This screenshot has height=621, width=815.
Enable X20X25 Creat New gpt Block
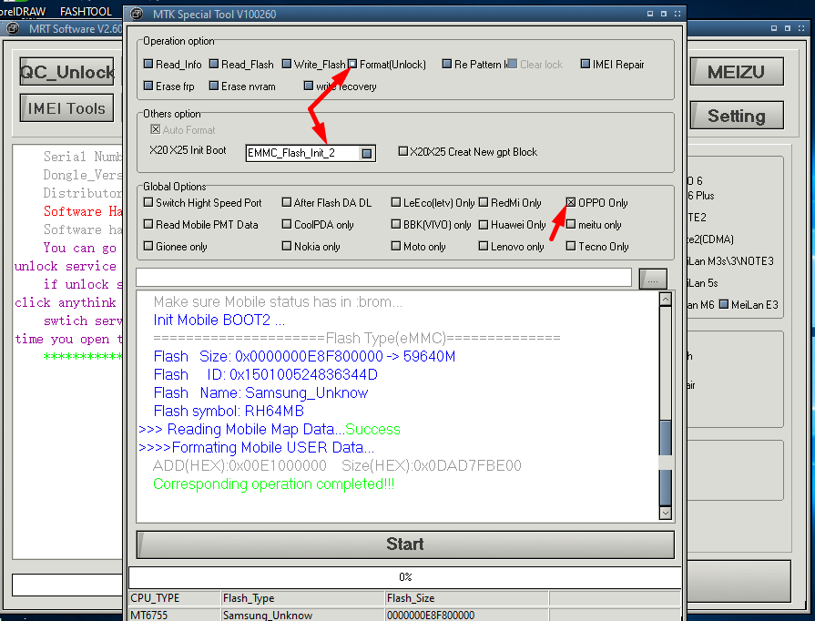point(402,151)
